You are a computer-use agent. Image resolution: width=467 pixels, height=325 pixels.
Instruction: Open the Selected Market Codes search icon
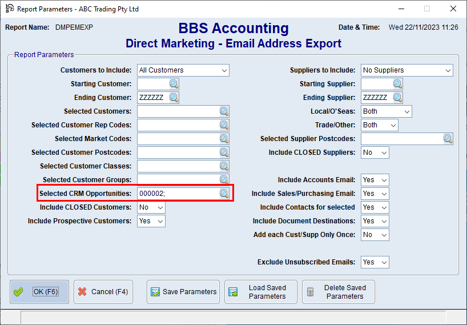[224, 139]
